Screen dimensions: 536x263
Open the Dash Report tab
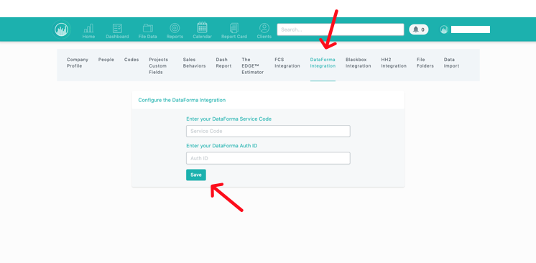point(223,63)
